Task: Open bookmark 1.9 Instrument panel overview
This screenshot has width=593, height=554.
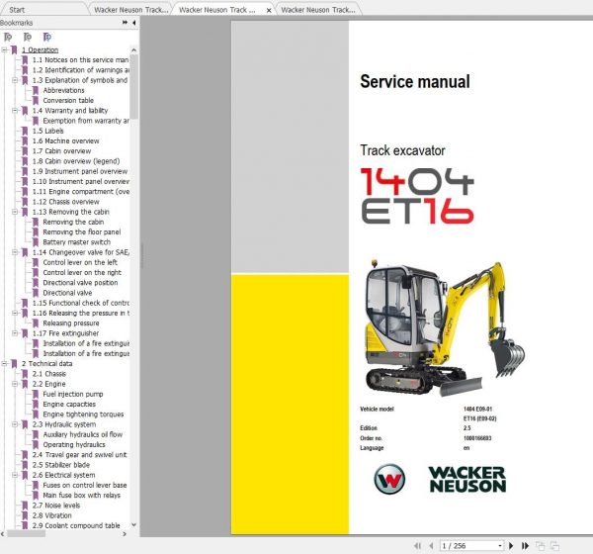Action: point(80,171)
